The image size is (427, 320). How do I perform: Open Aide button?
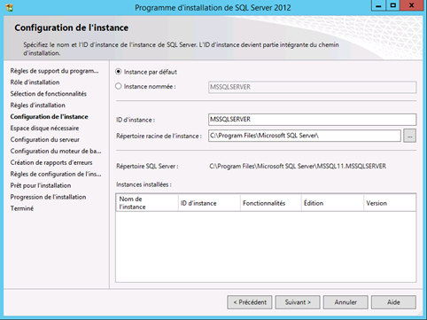(393, 302)
